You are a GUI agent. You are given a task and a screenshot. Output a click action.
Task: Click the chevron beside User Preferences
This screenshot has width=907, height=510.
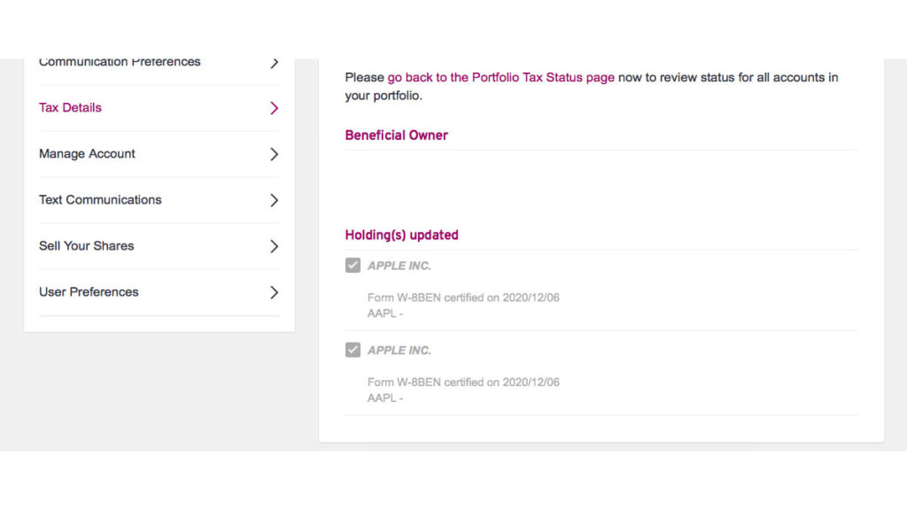coord(275,292)
